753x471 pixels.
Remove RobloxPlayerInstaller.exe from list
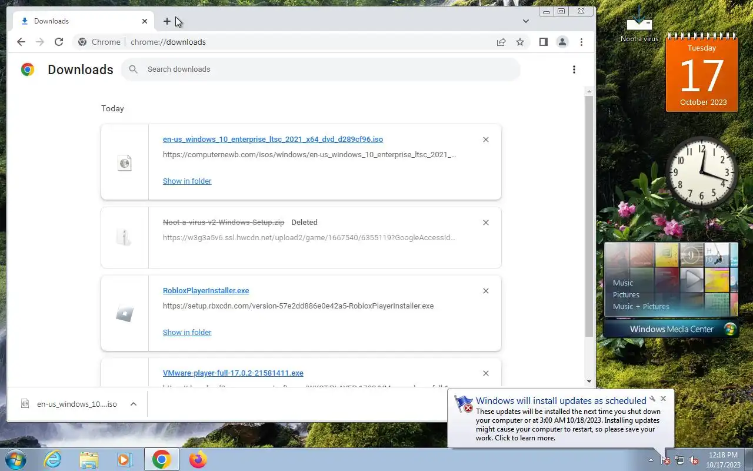pyautogui.click(x=486, y=291)
